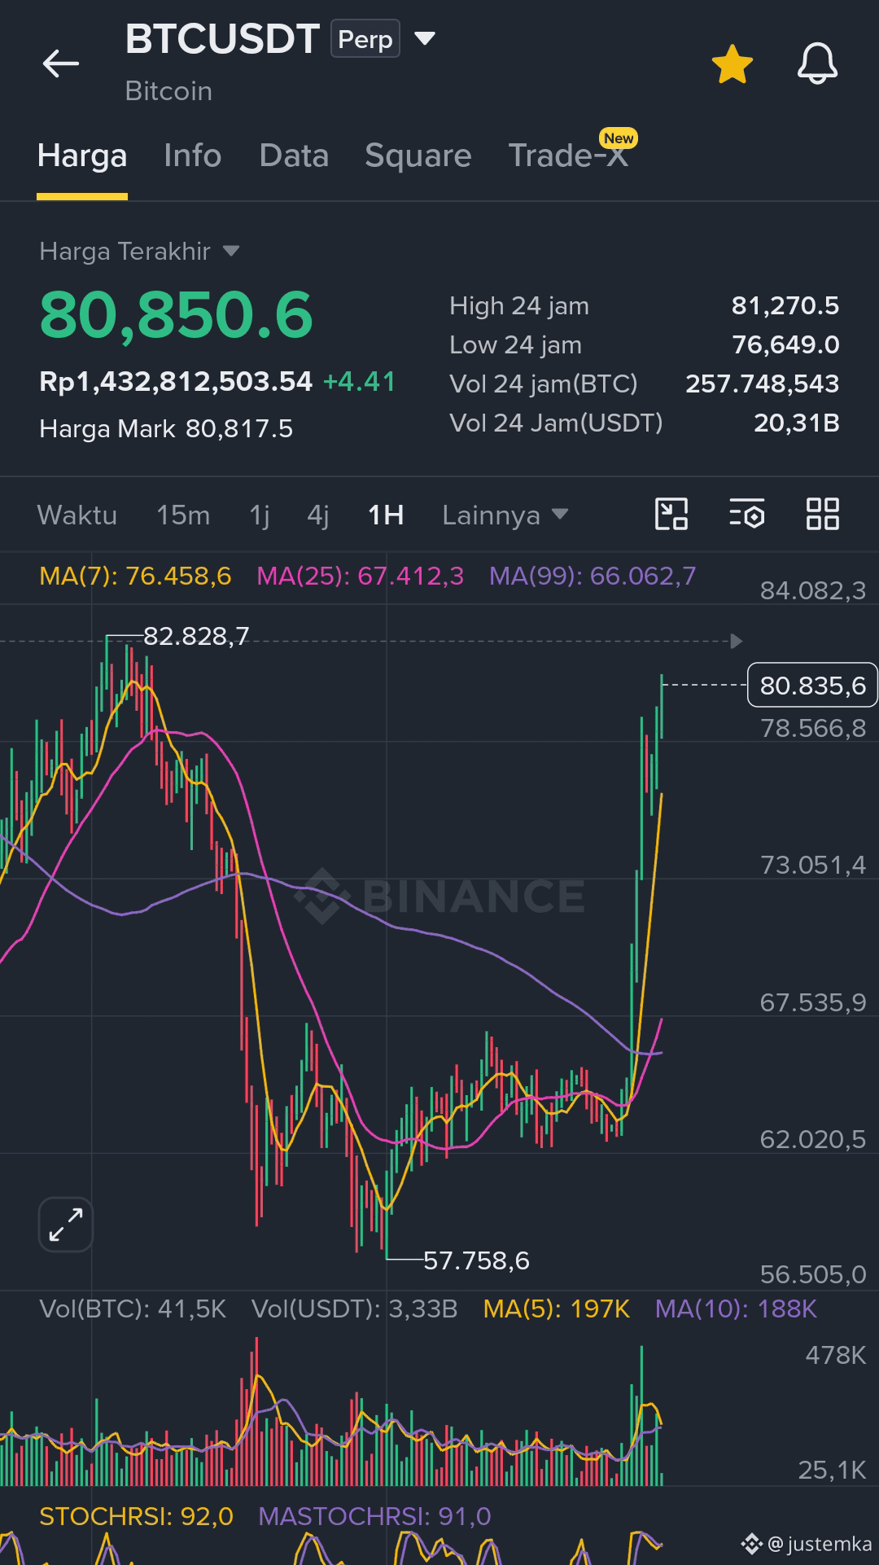Tap the Low 24 jam value 76,649.0
The image size is (879, 1565).
[785, 345]
